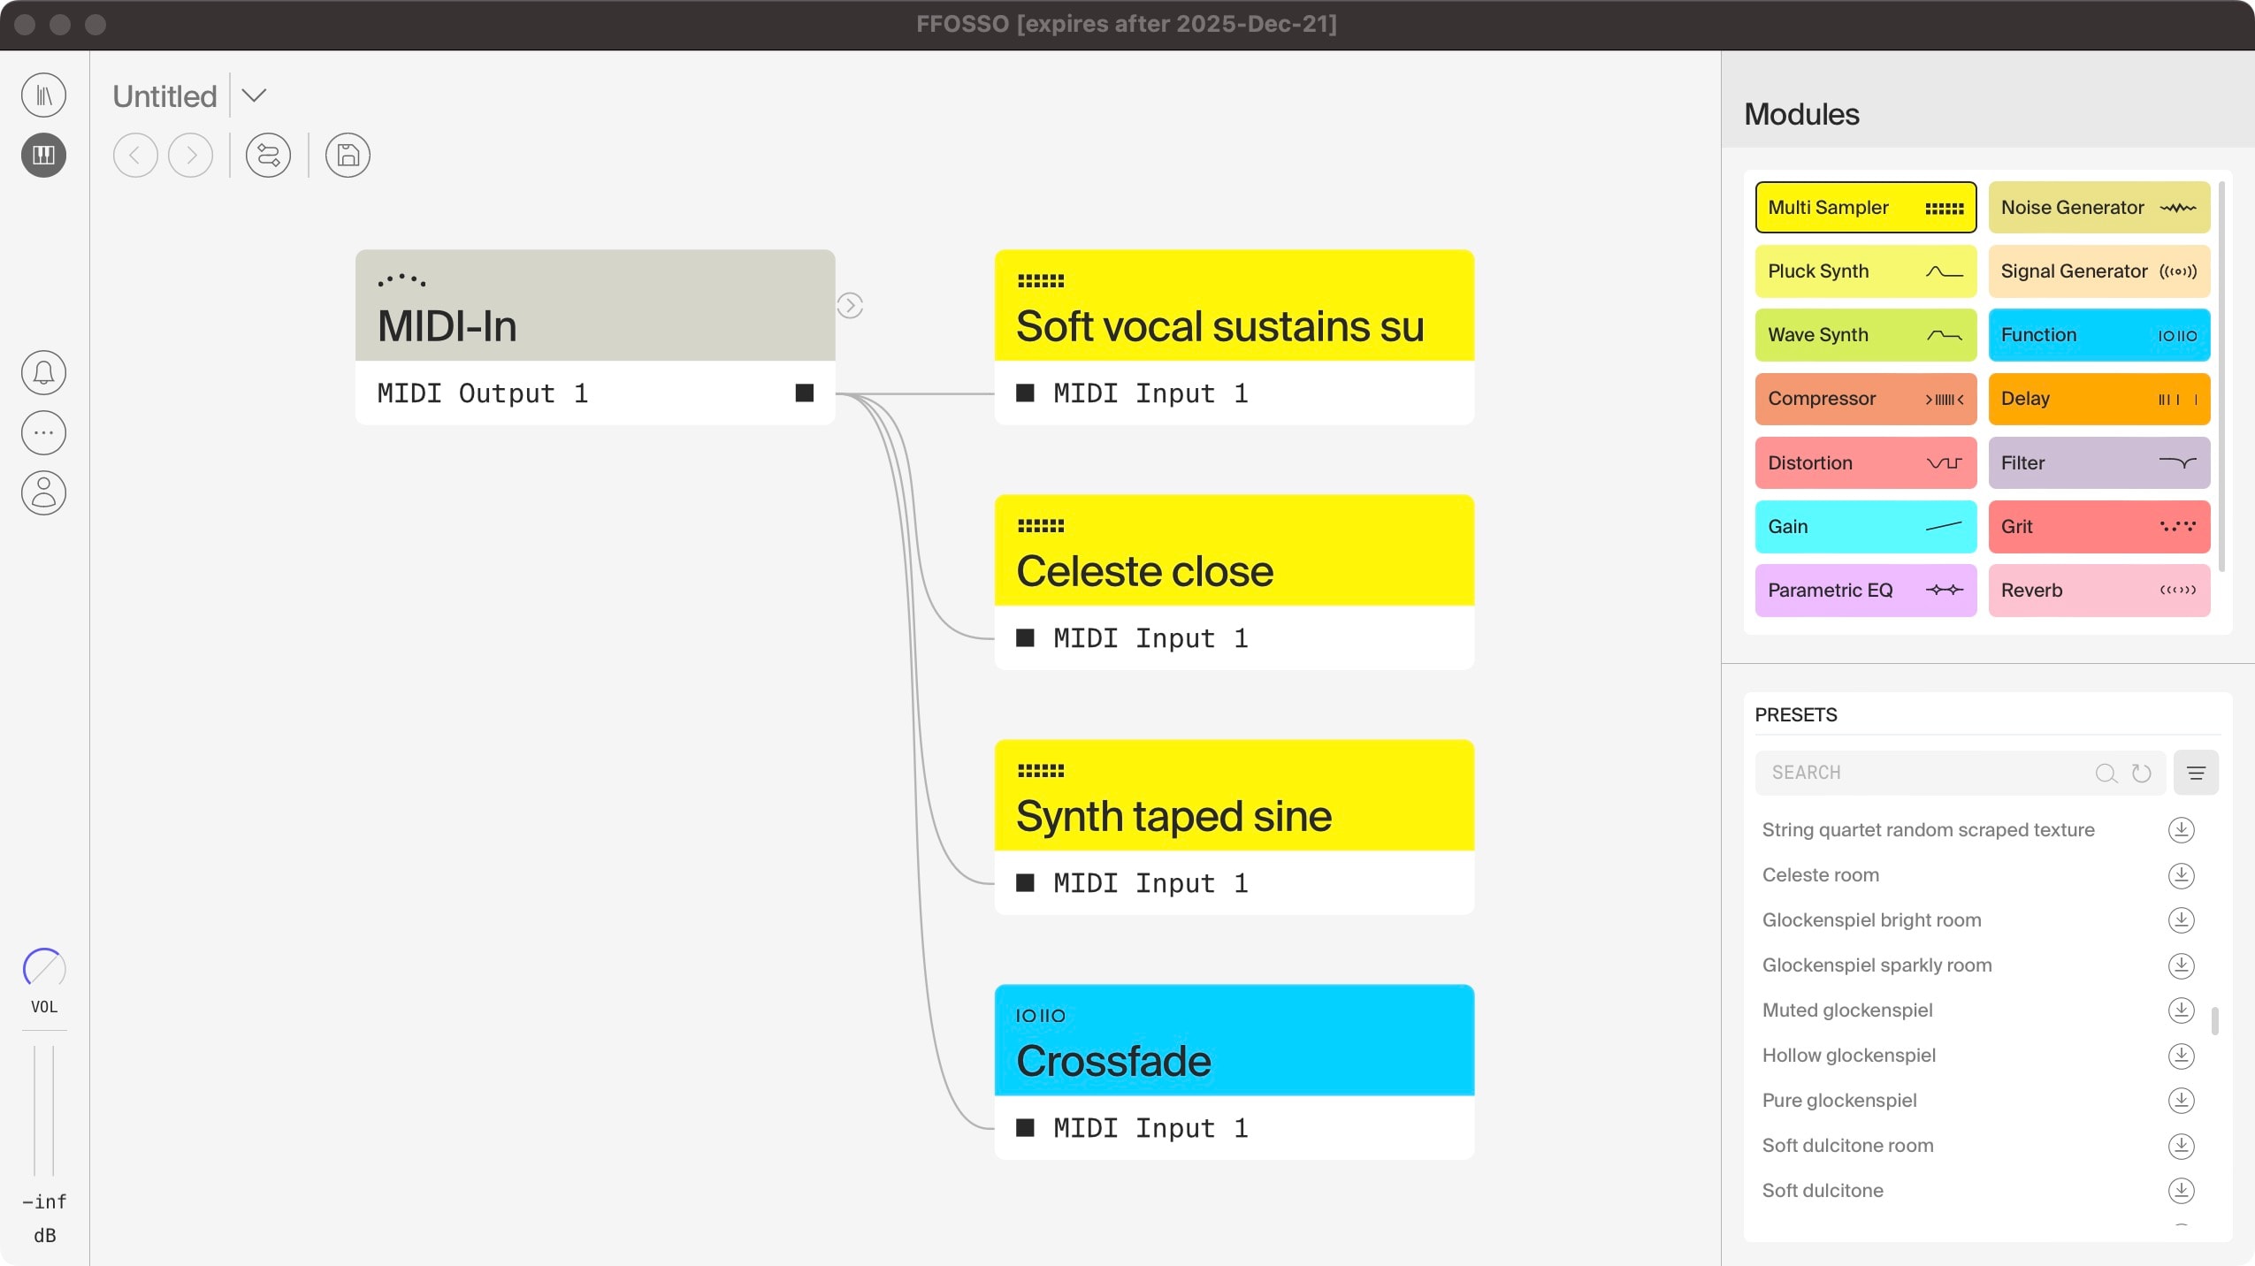Toggle MIDI Input 1 on Celeste close

tap(1026, 638)
